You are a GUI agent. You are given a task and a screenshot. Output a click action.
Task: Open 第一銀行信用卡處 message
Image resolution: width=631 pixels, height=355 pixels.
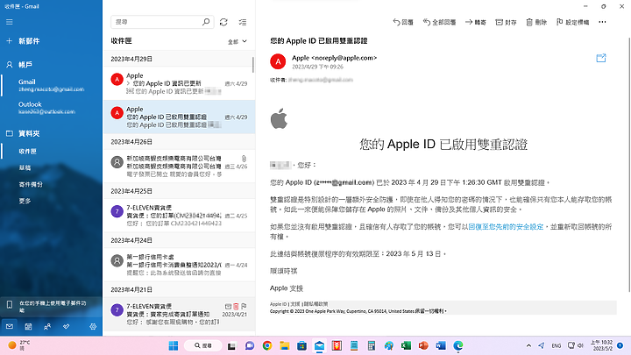coord(179,265)
